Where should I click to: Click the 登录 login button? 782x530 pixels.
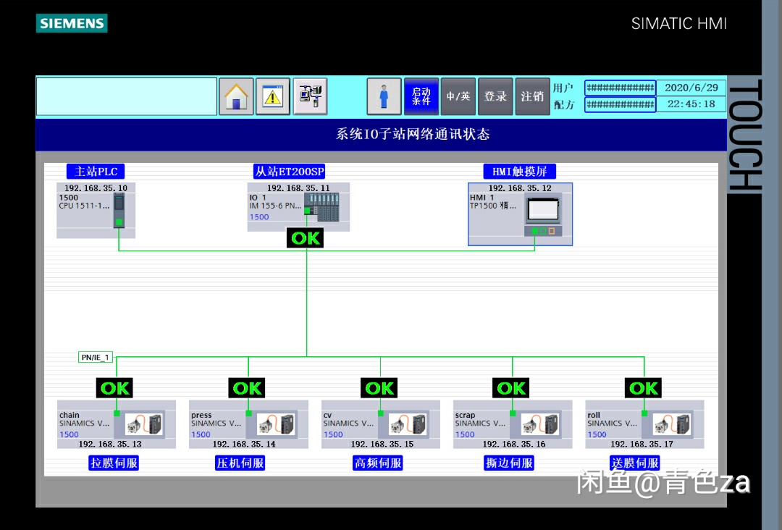[495, 97]
